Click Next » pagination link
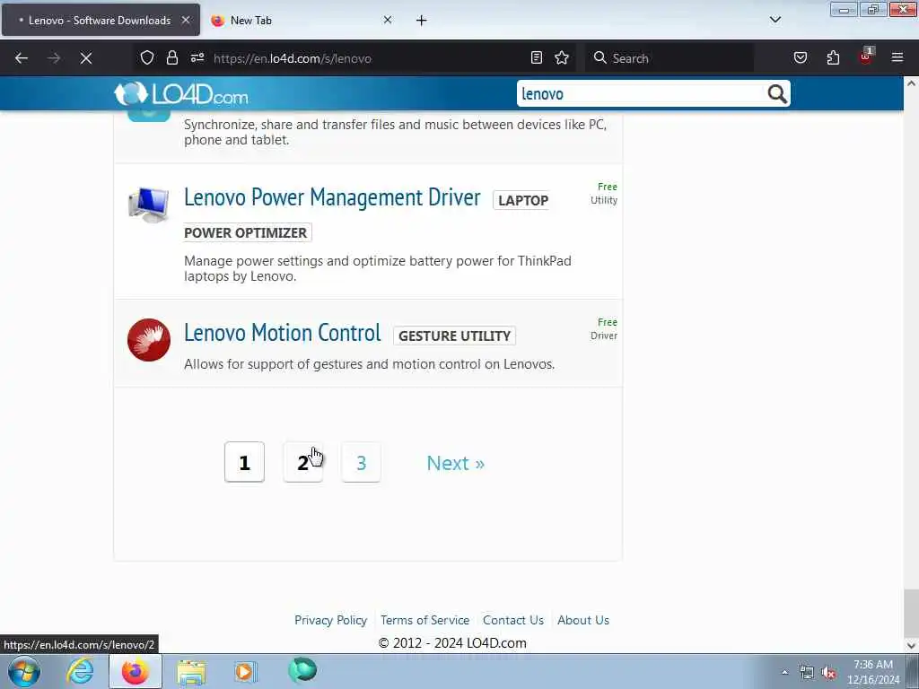This screenshot has width=919, height=689. pos(455,464)
